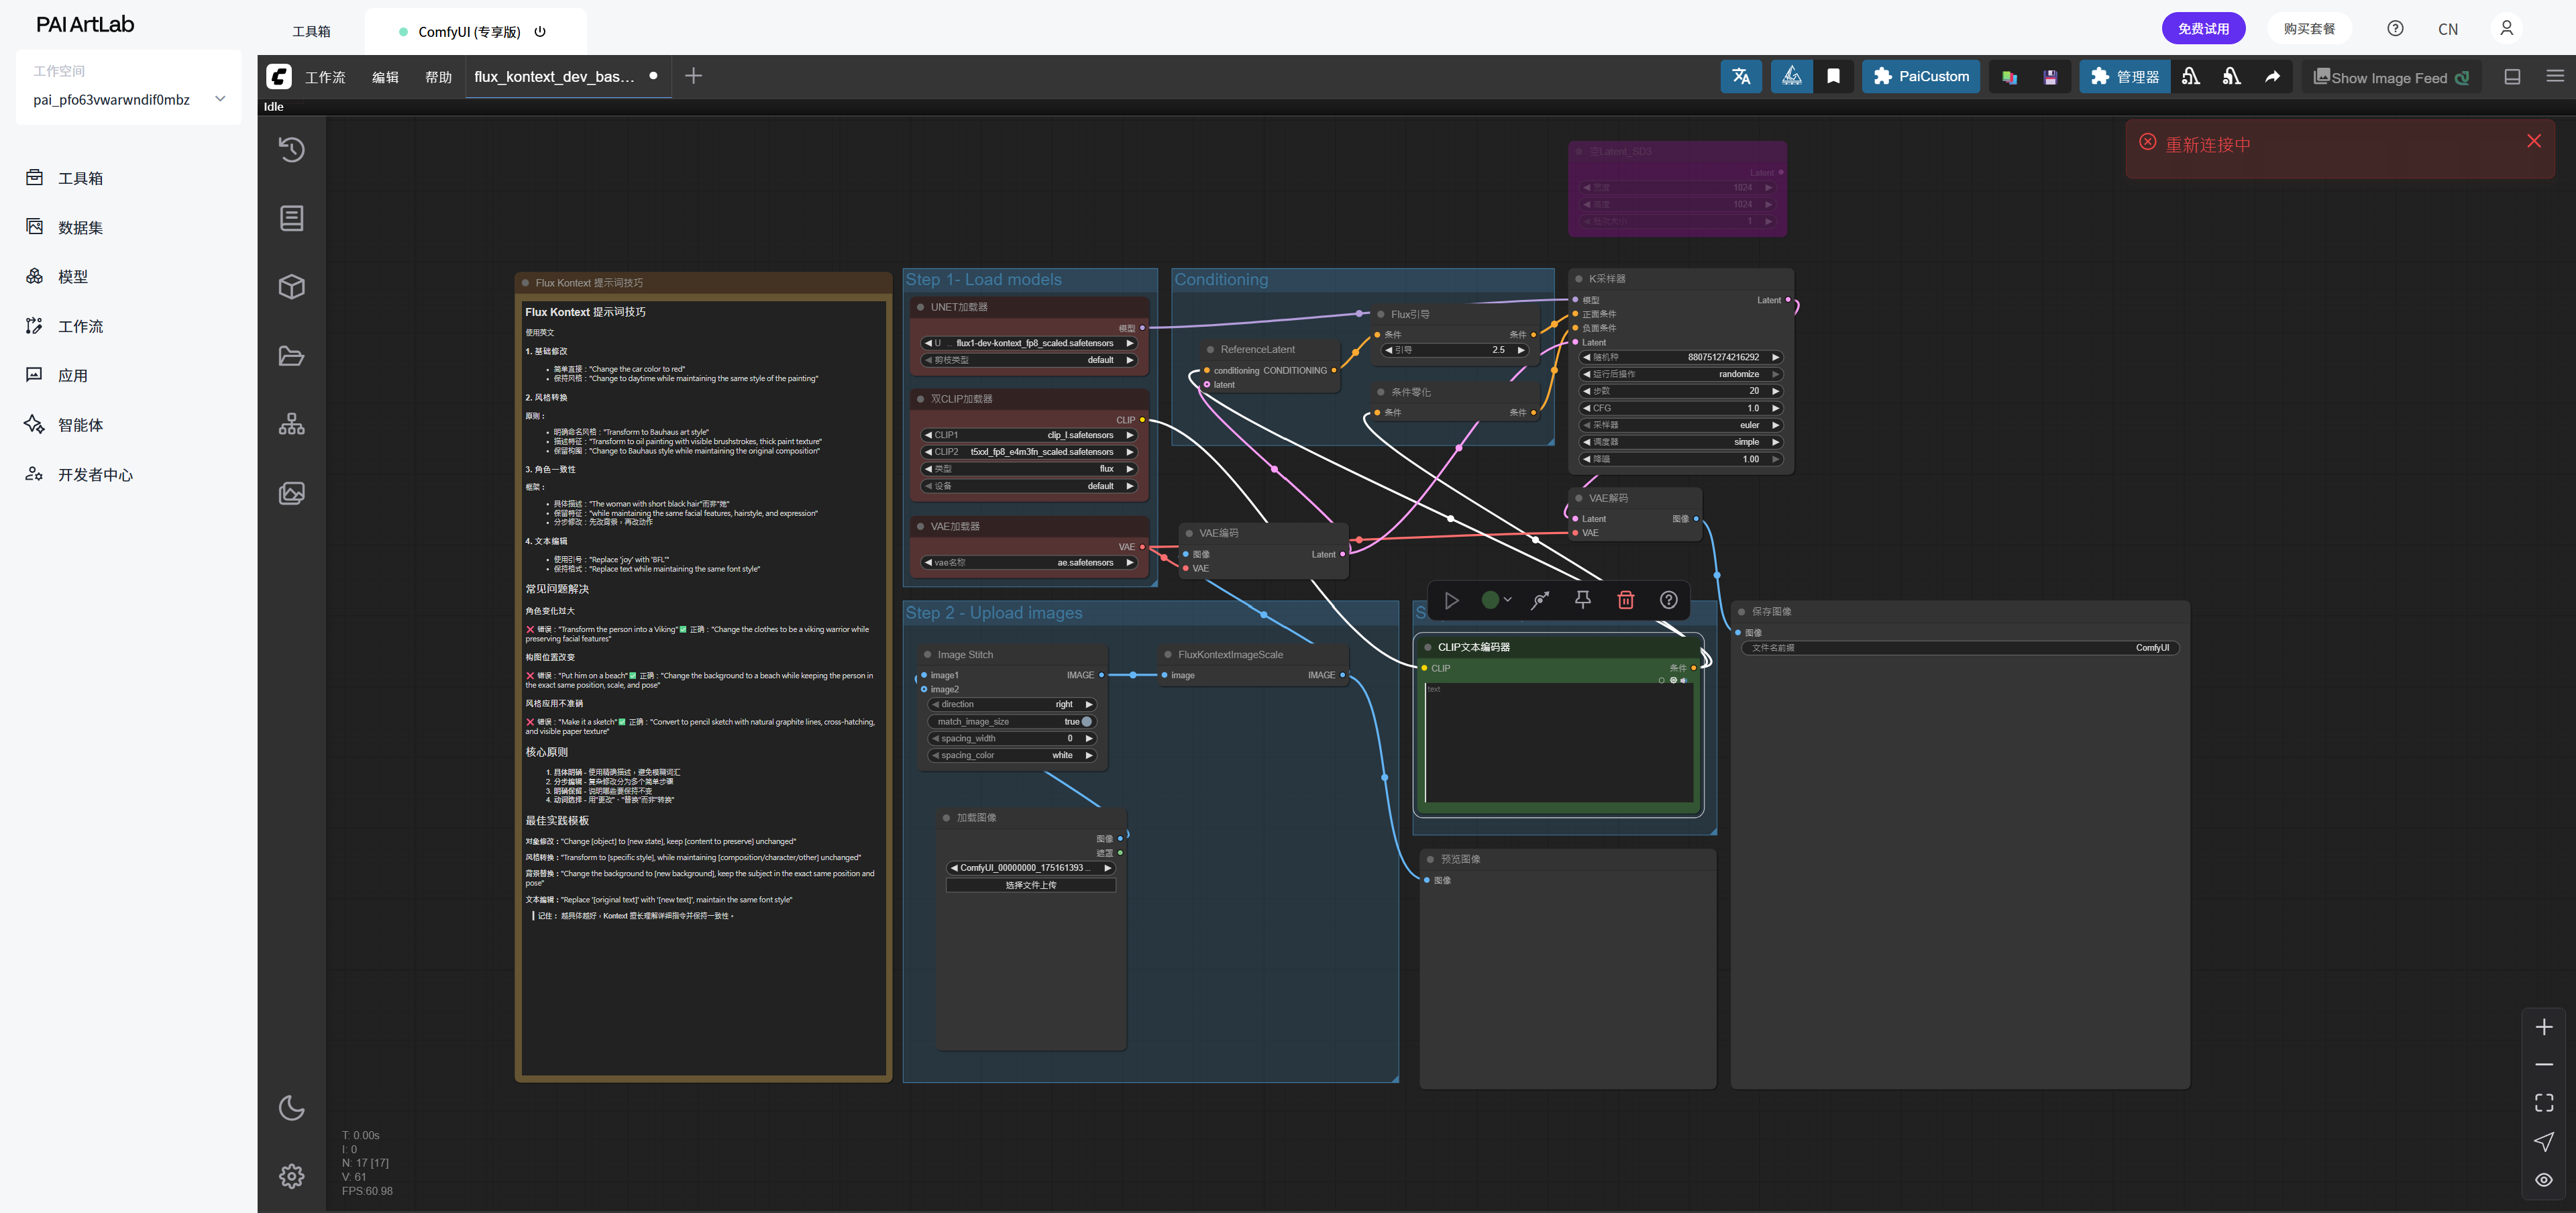Pin the selected node with the pin icon
This screenshot has height=1213, width=2576.
(x=1582, y=600)
